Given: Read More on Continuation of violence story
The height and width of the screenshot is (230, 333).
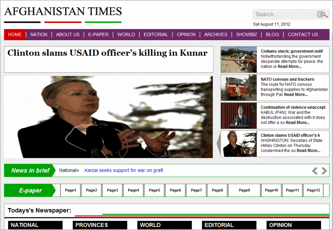Looking at the screenshot, I should click(x=298, y=123).
